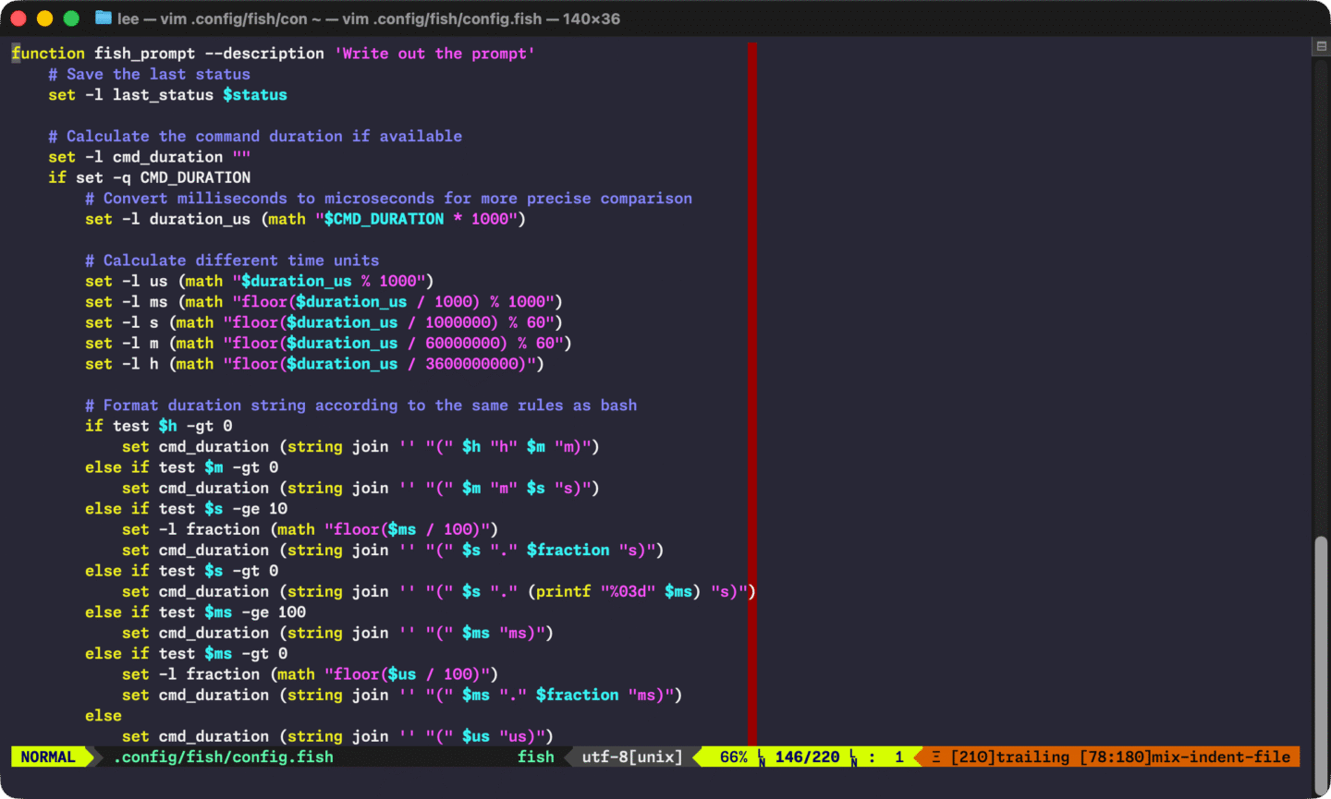Screen dimensions: 1331x799
Task: Click the [78:180]mix-indent-file warning
Action: pyautogui.click(x=1185, y=757)
